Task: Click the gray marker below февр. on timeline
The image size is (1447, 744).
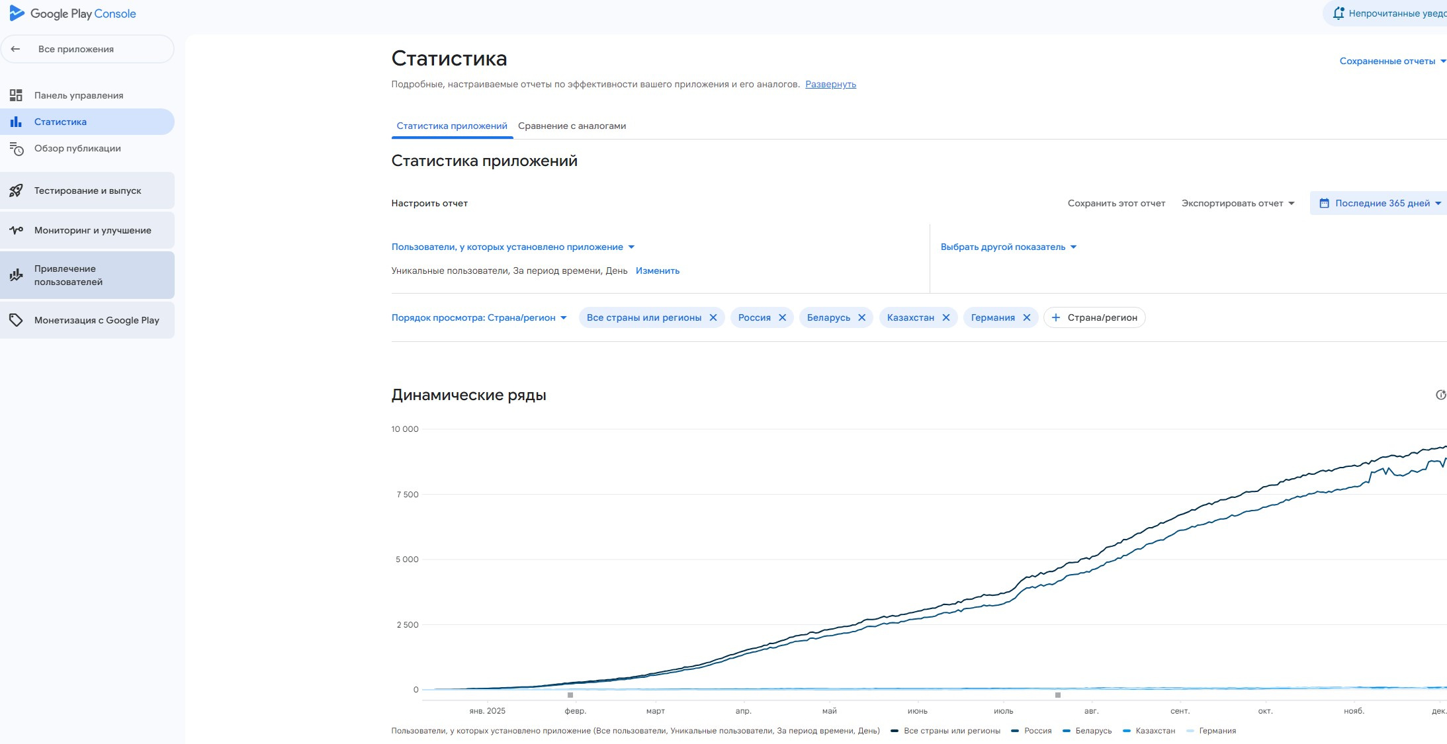Action: pyautogui.click(x=570, y=695)
